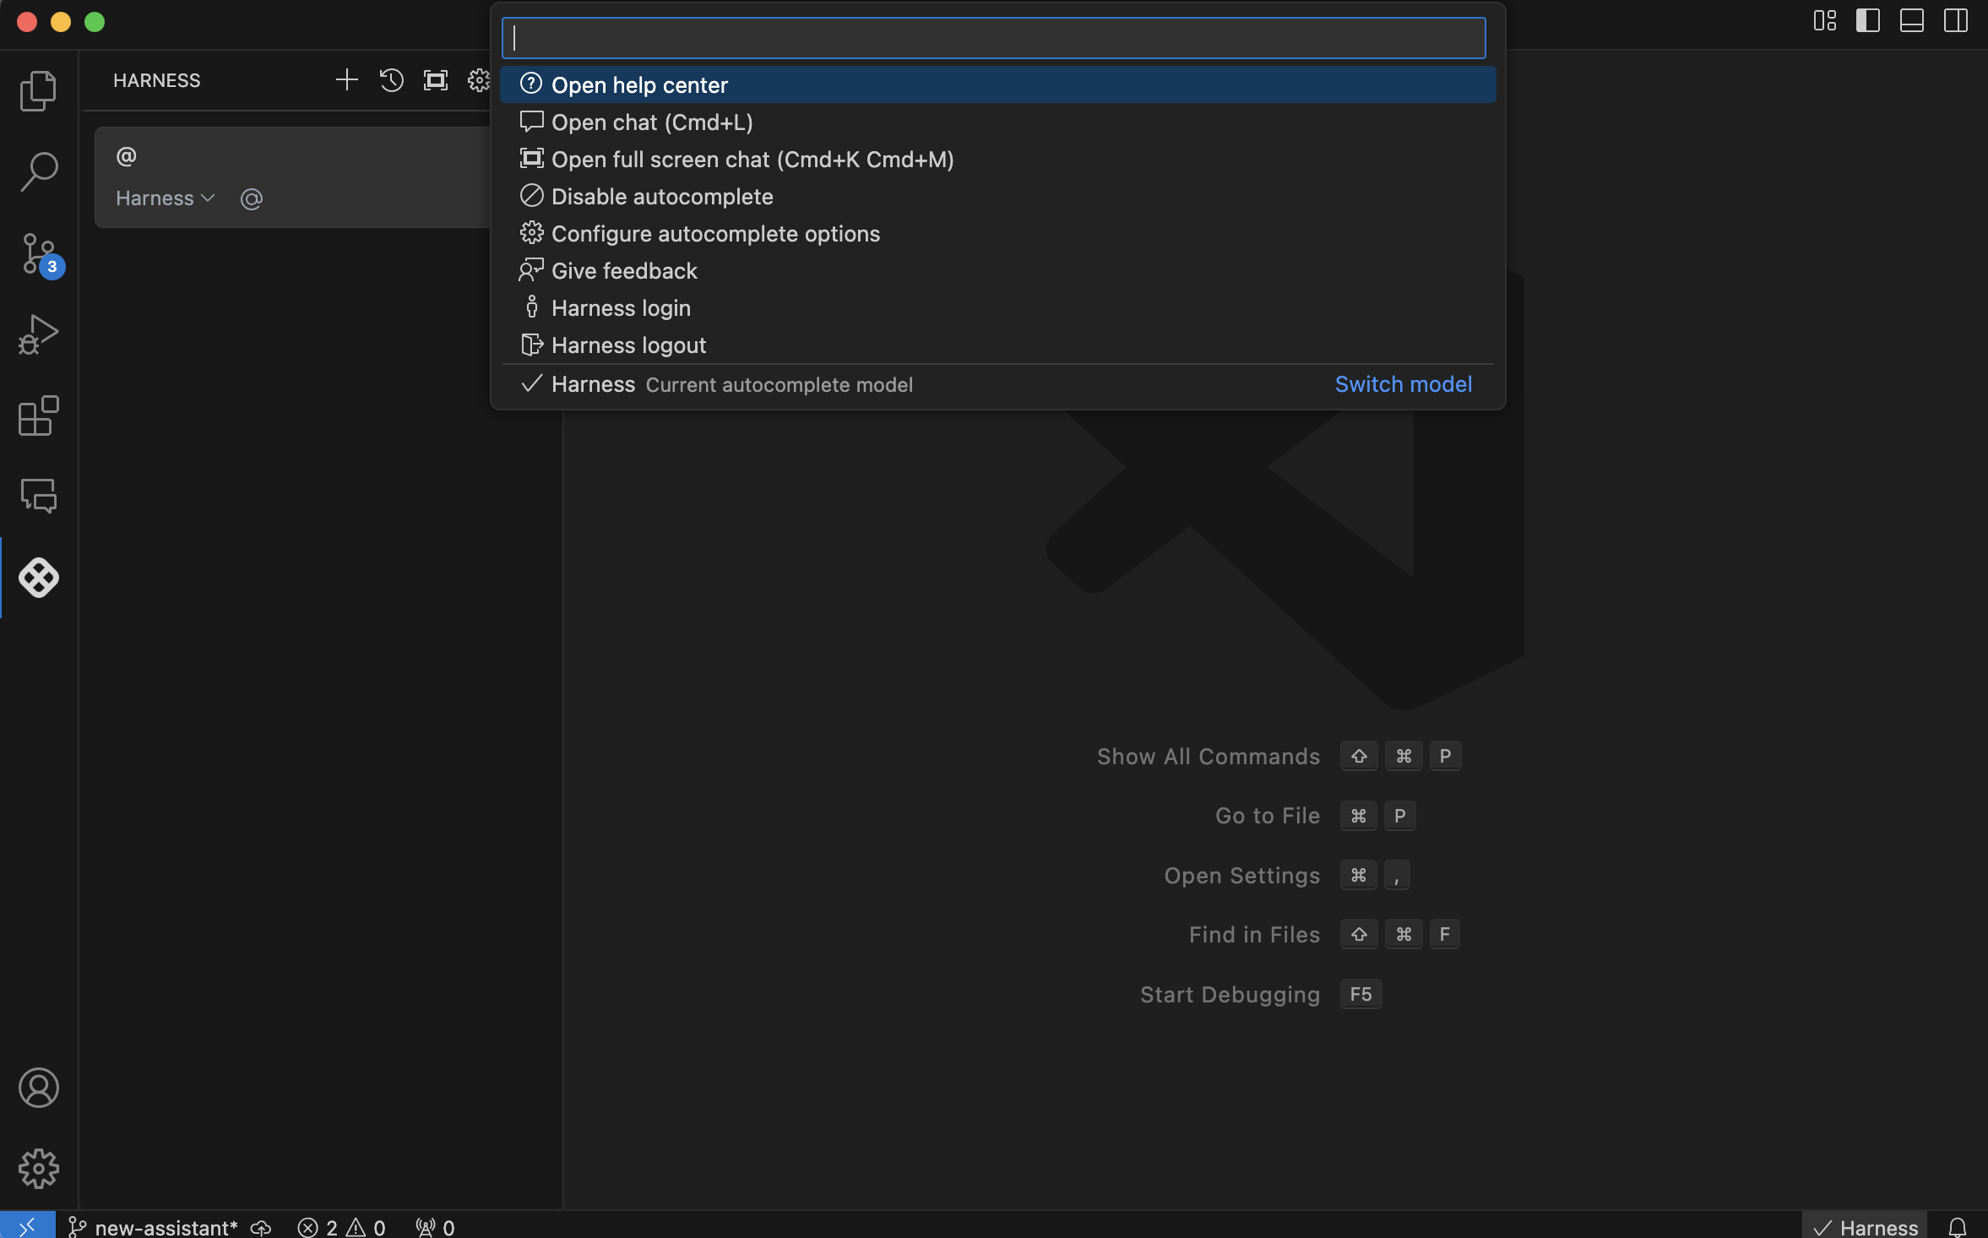Image resolution: width=1988 pixels, height=1238 pixels.
Task: Open the Explorer panel icon
Action: point(39,90)
